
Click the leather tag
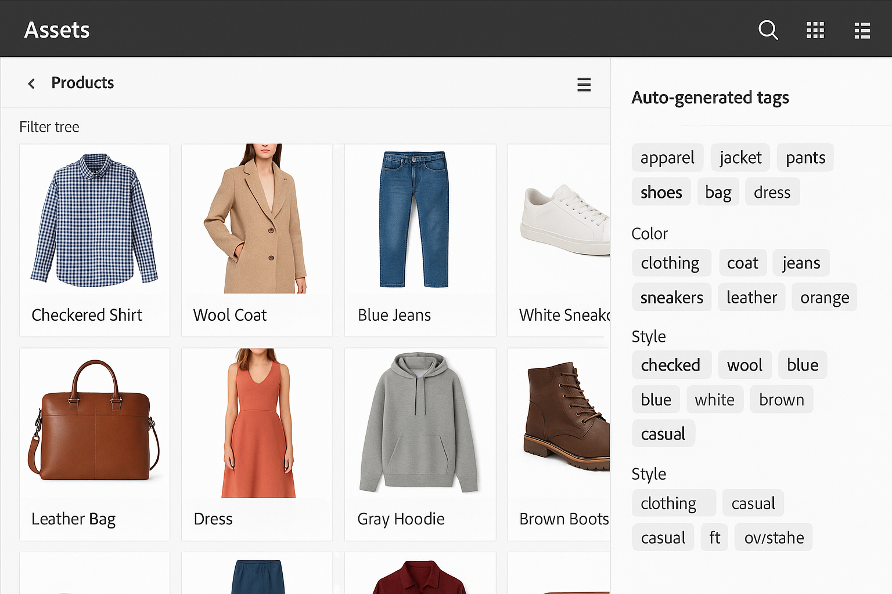751,298
